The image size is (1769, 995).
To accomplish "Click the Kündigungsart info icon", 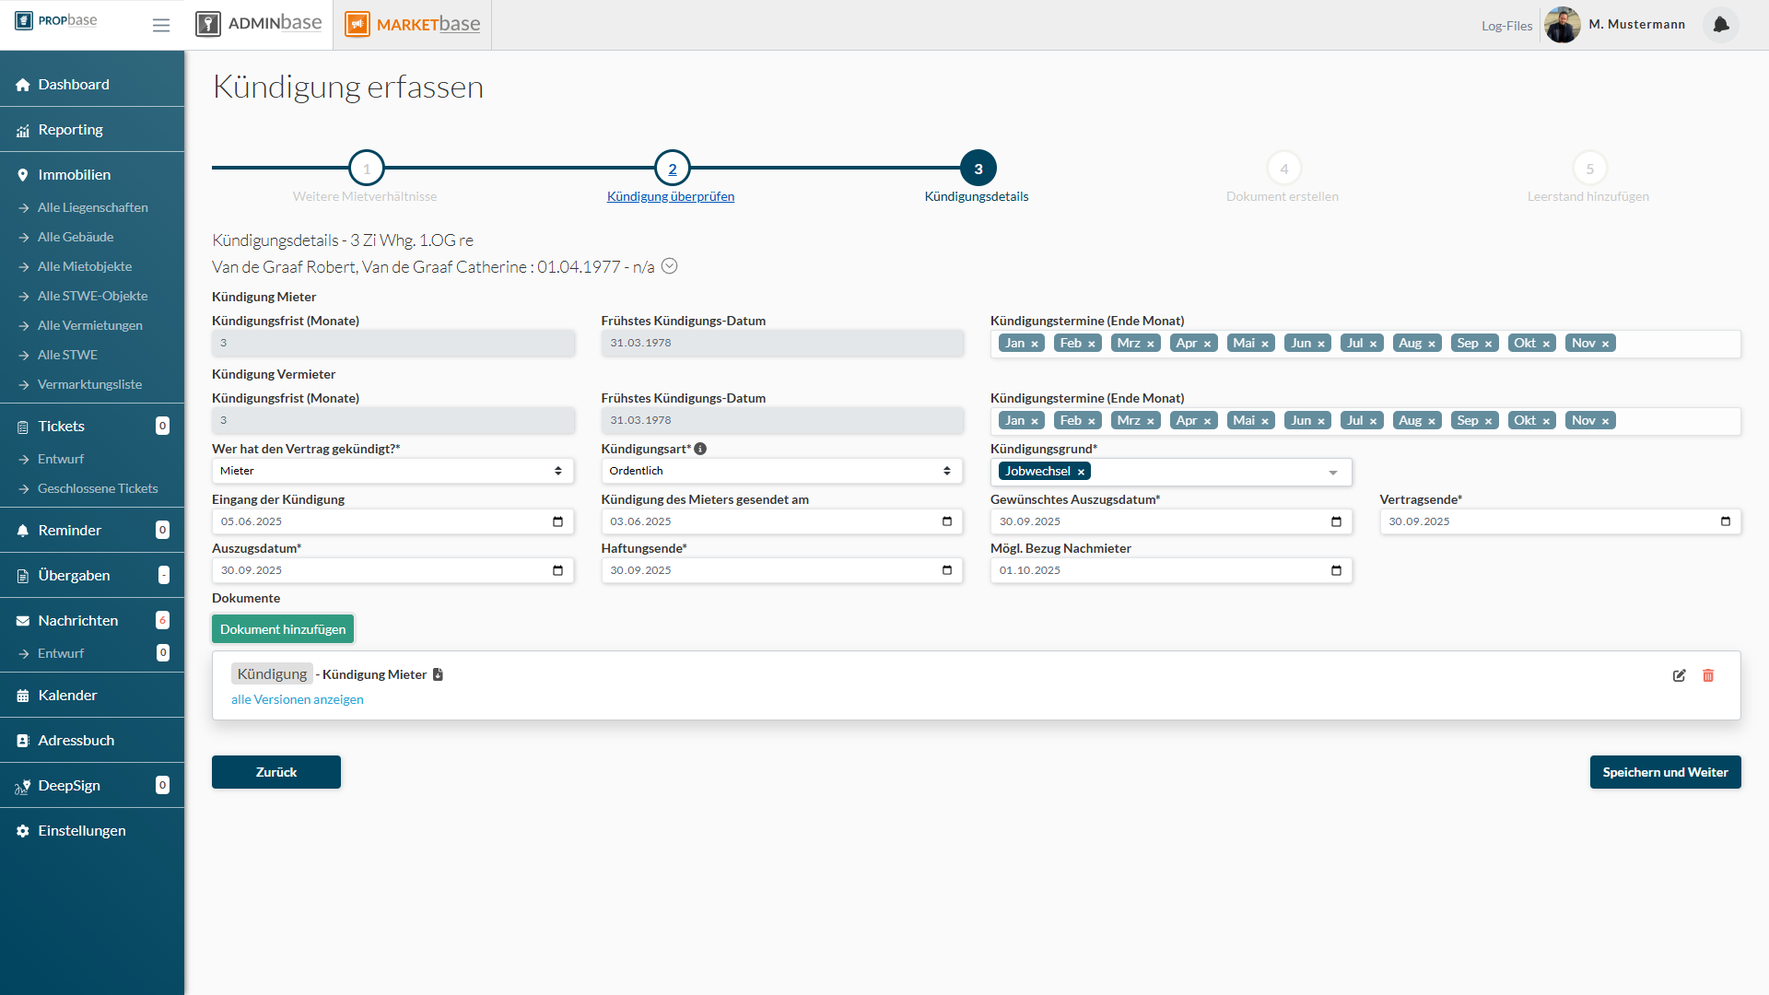I will coord(700,449).
